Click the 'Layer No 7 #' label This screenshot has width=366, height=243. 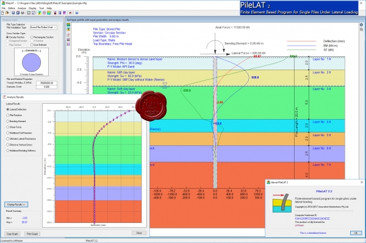[x=321, y=165]
